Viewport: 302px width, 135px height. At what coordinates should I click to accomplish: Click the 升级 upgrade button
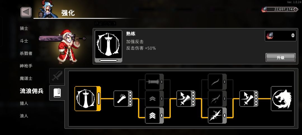pyautogui.click(x=280, y=57)
